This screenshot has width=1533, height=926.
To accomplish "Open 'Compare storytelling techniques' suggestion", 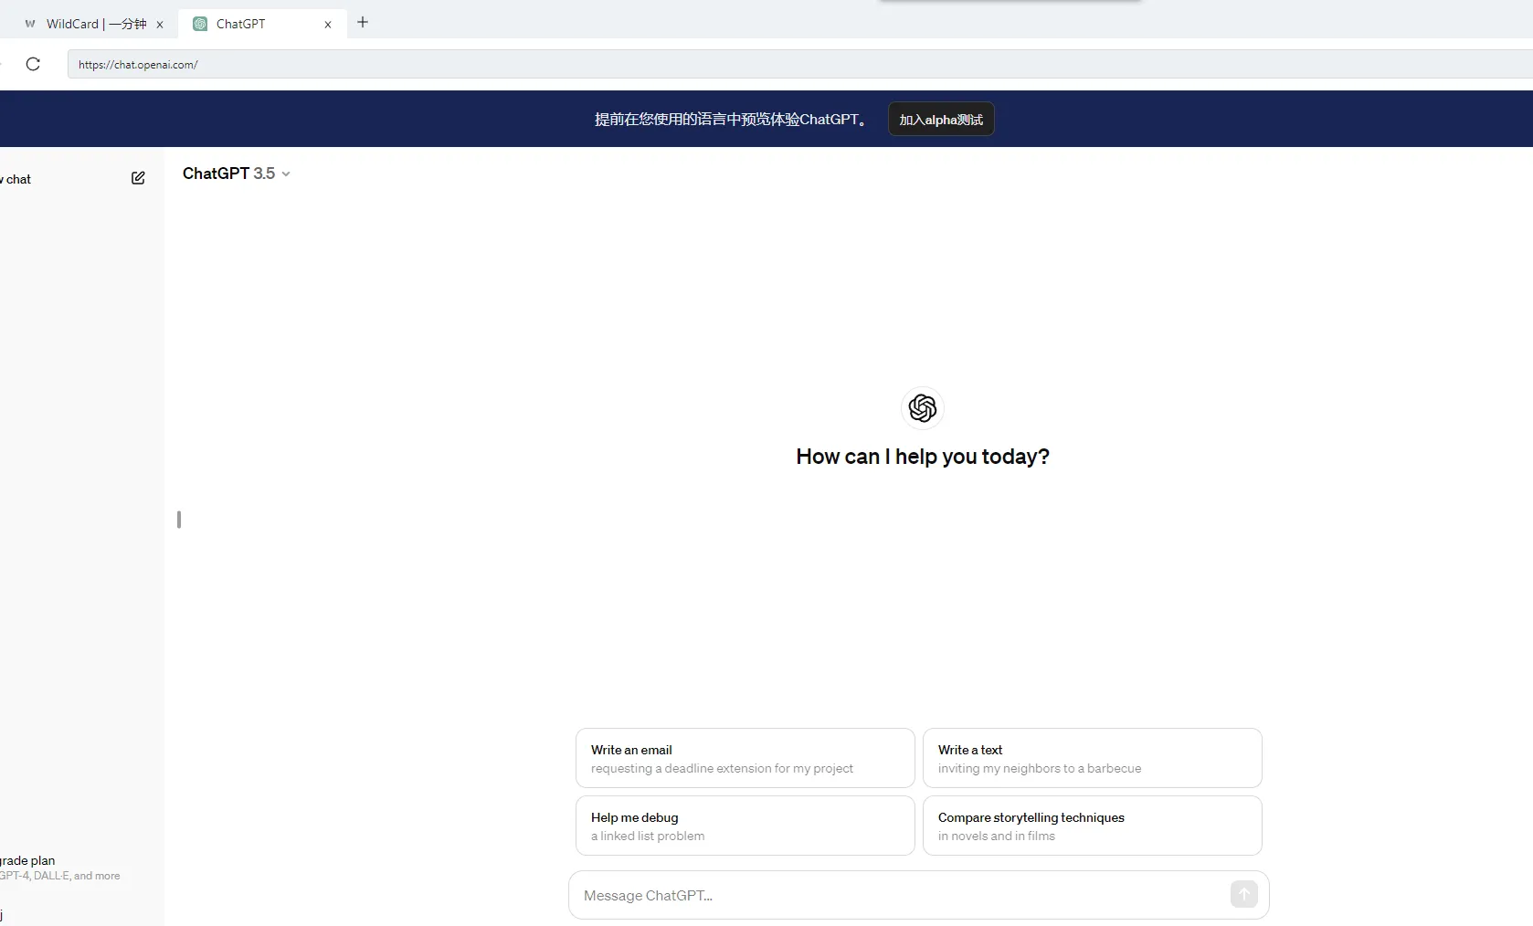I will pos(1092,826).
